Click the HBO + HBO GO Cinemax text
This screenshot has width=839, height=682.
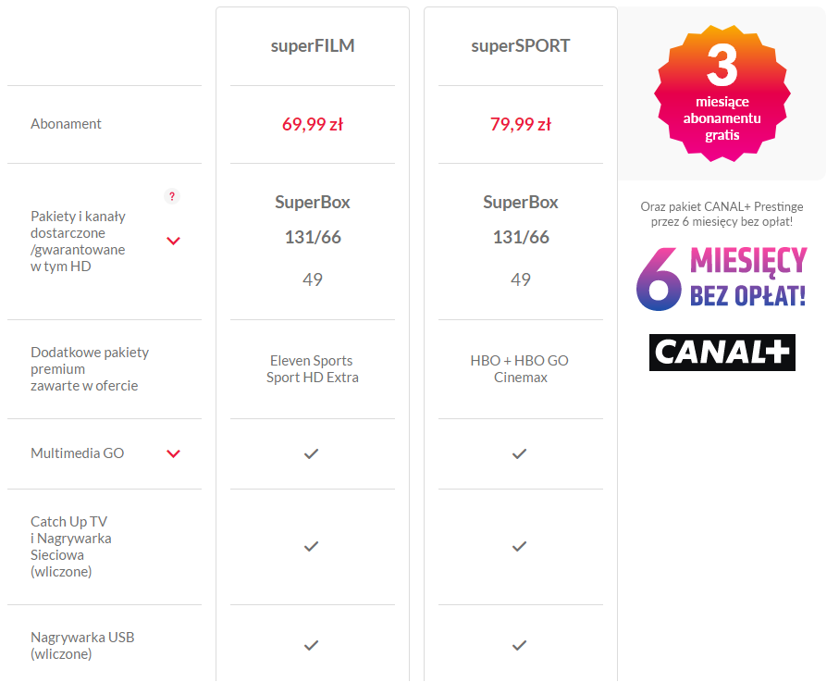[x=520, y=369]
